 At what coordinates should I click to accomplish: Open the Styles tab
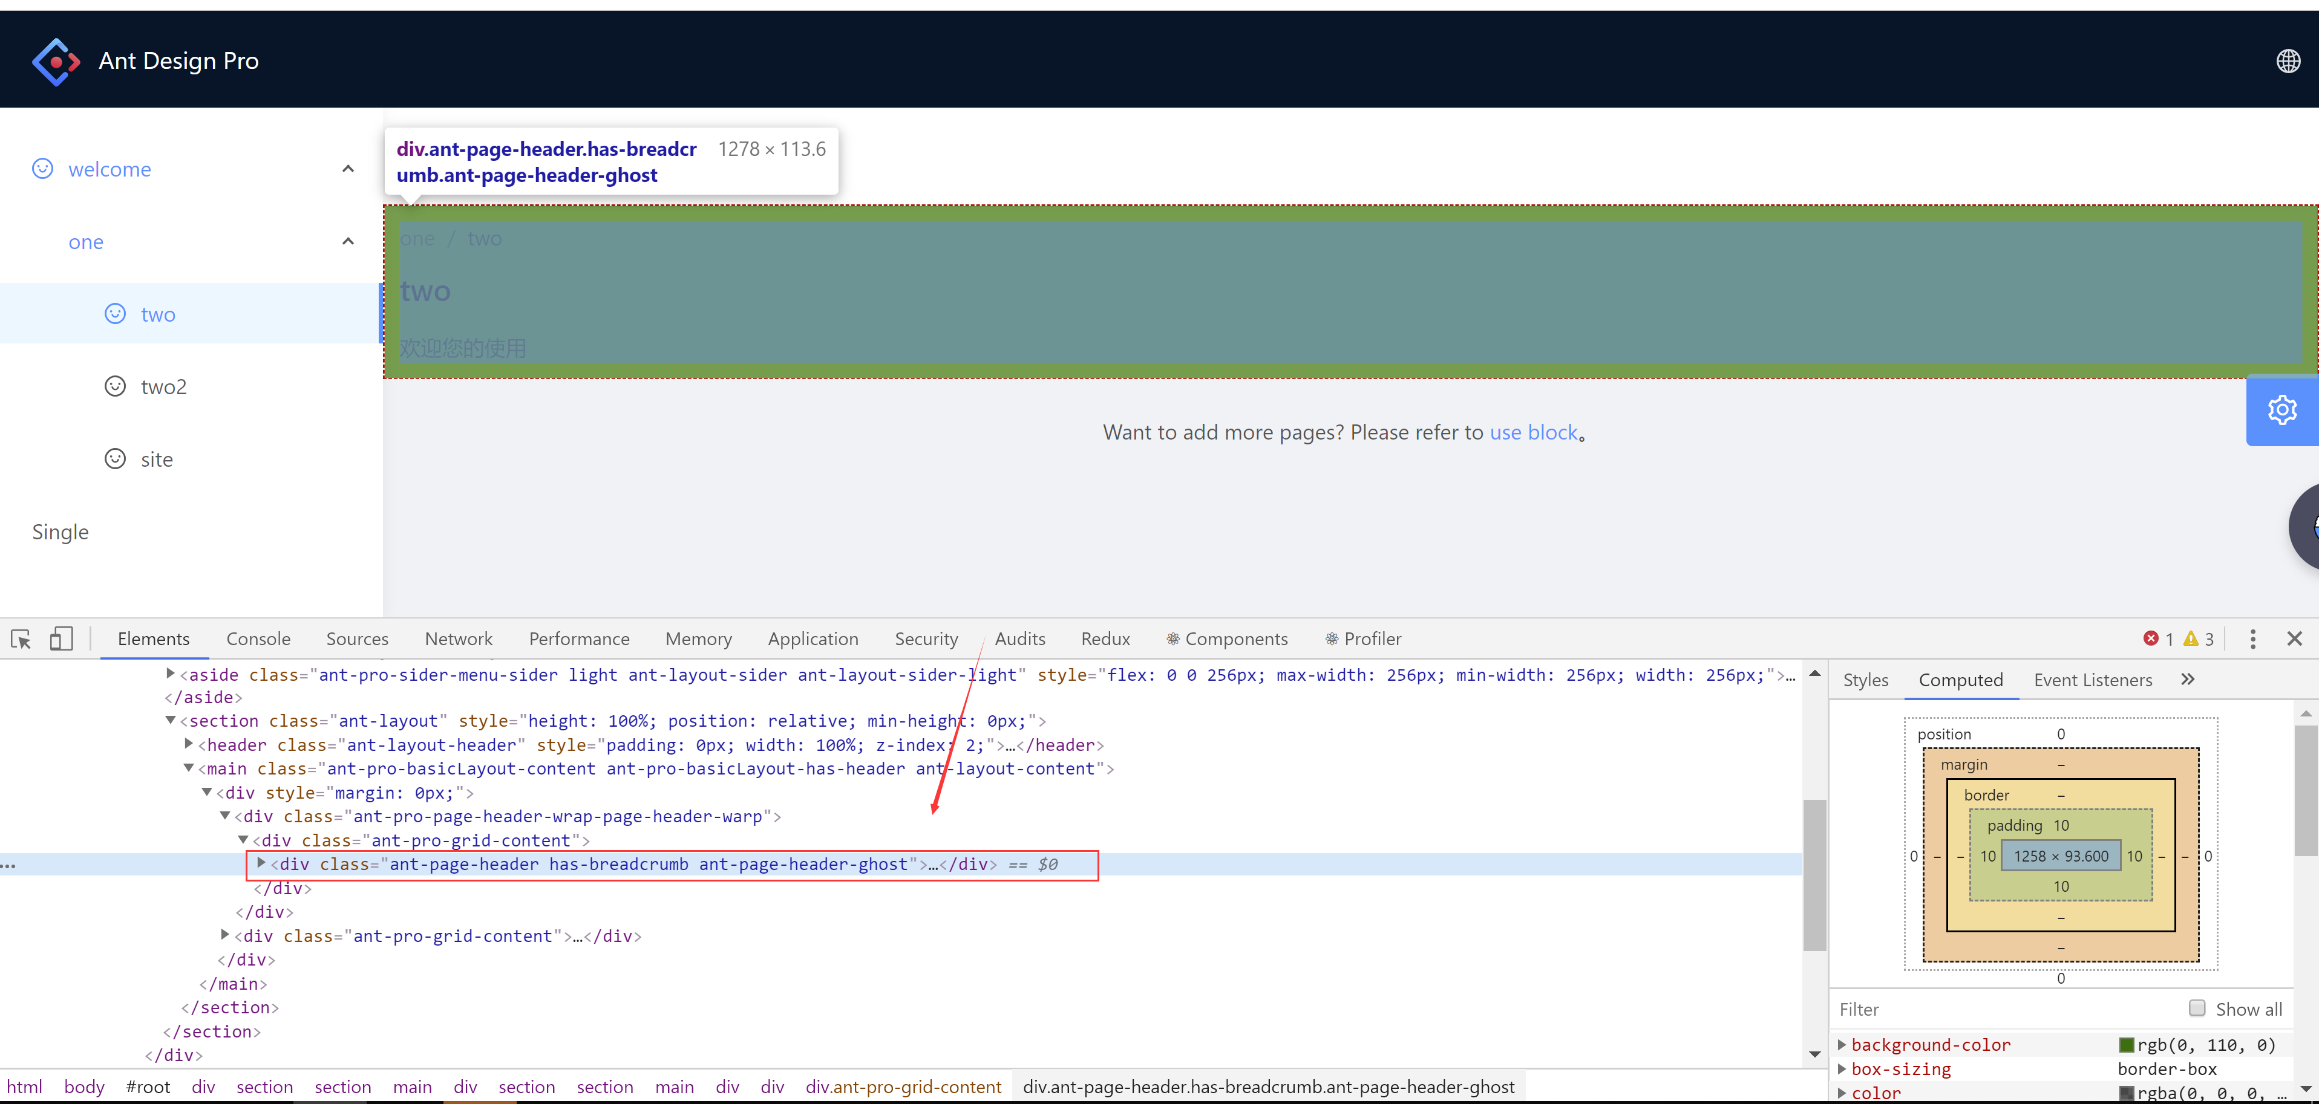click(1865, 680)
